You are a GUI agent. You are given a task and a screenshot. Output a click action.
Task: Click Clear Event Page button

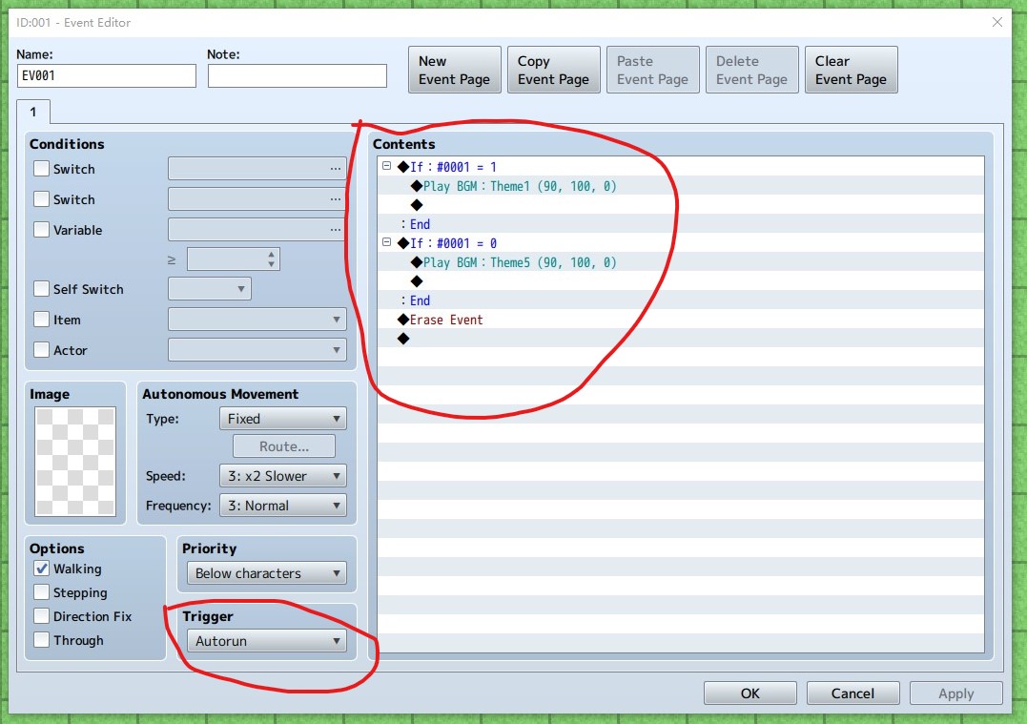click(x=851, y=70)
